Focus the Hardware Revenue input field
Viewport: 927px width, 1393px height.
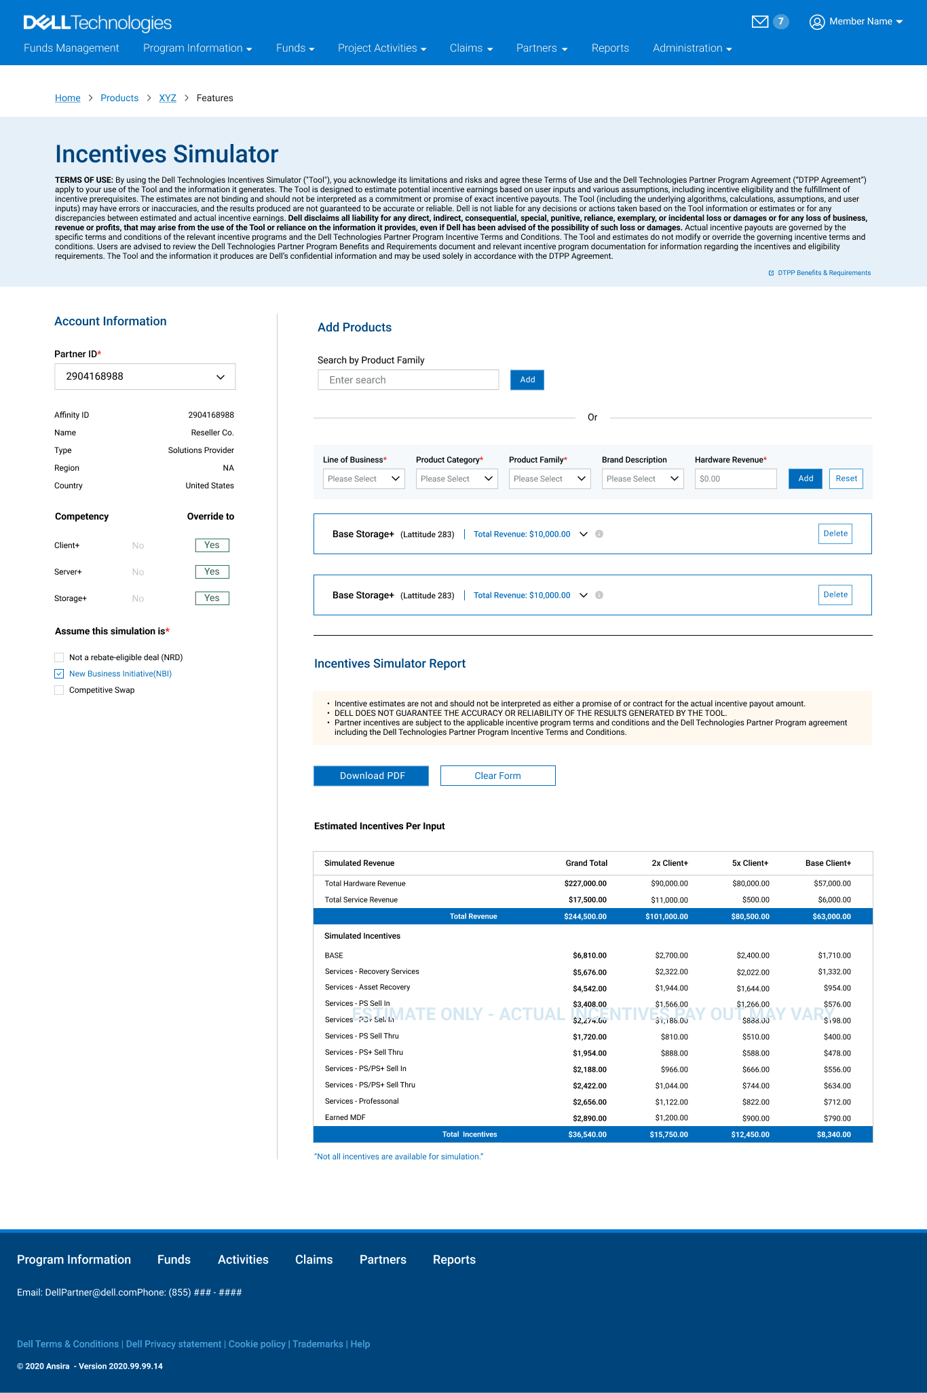tap(736, 479)
